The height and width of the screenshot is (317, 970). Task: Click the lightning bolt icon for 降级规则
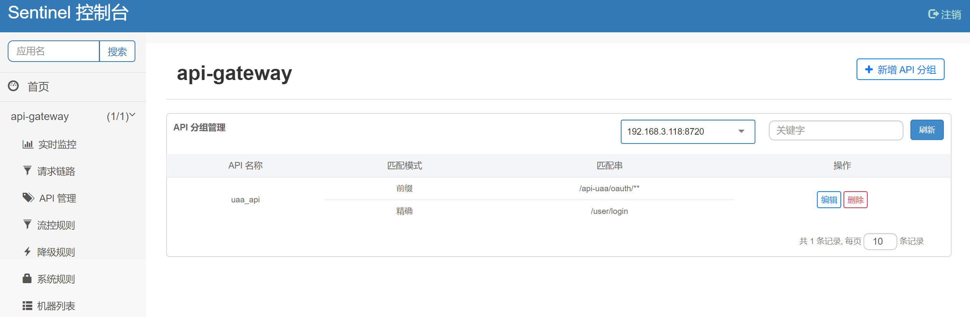(27, 252)
